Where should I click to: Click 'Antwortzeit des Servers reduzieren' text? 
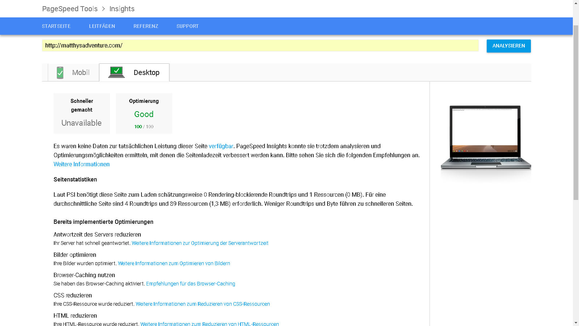(97, 235)
